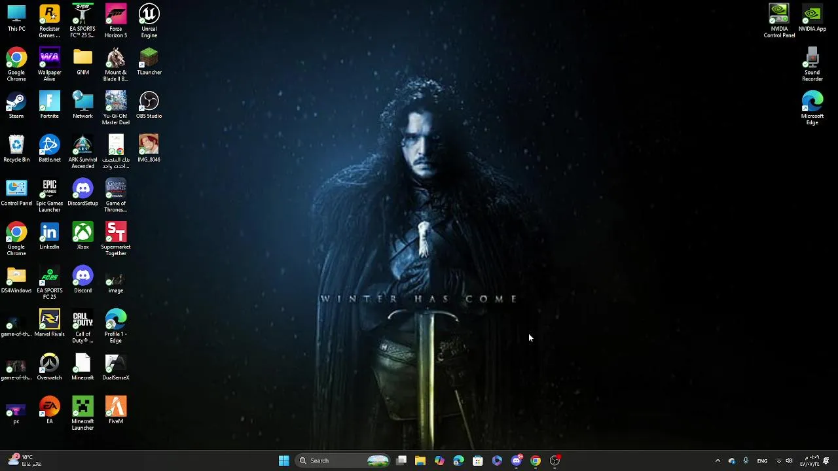Select the Forza Horizon 5 shortcut
The height and width of the screenshot is (471, 838).
point(116,21)
